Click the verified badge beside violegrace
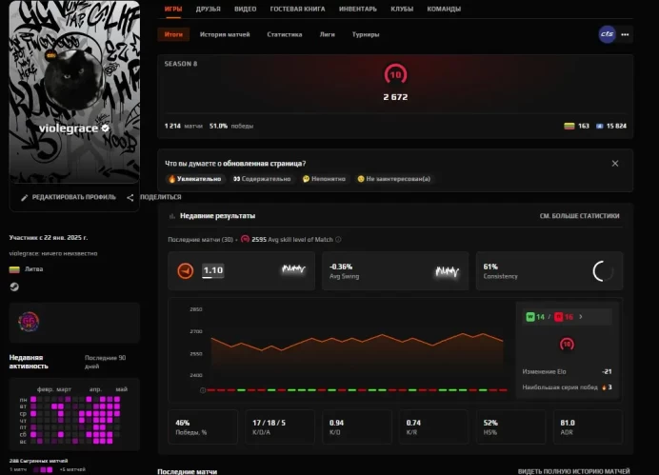 [105, 129]
